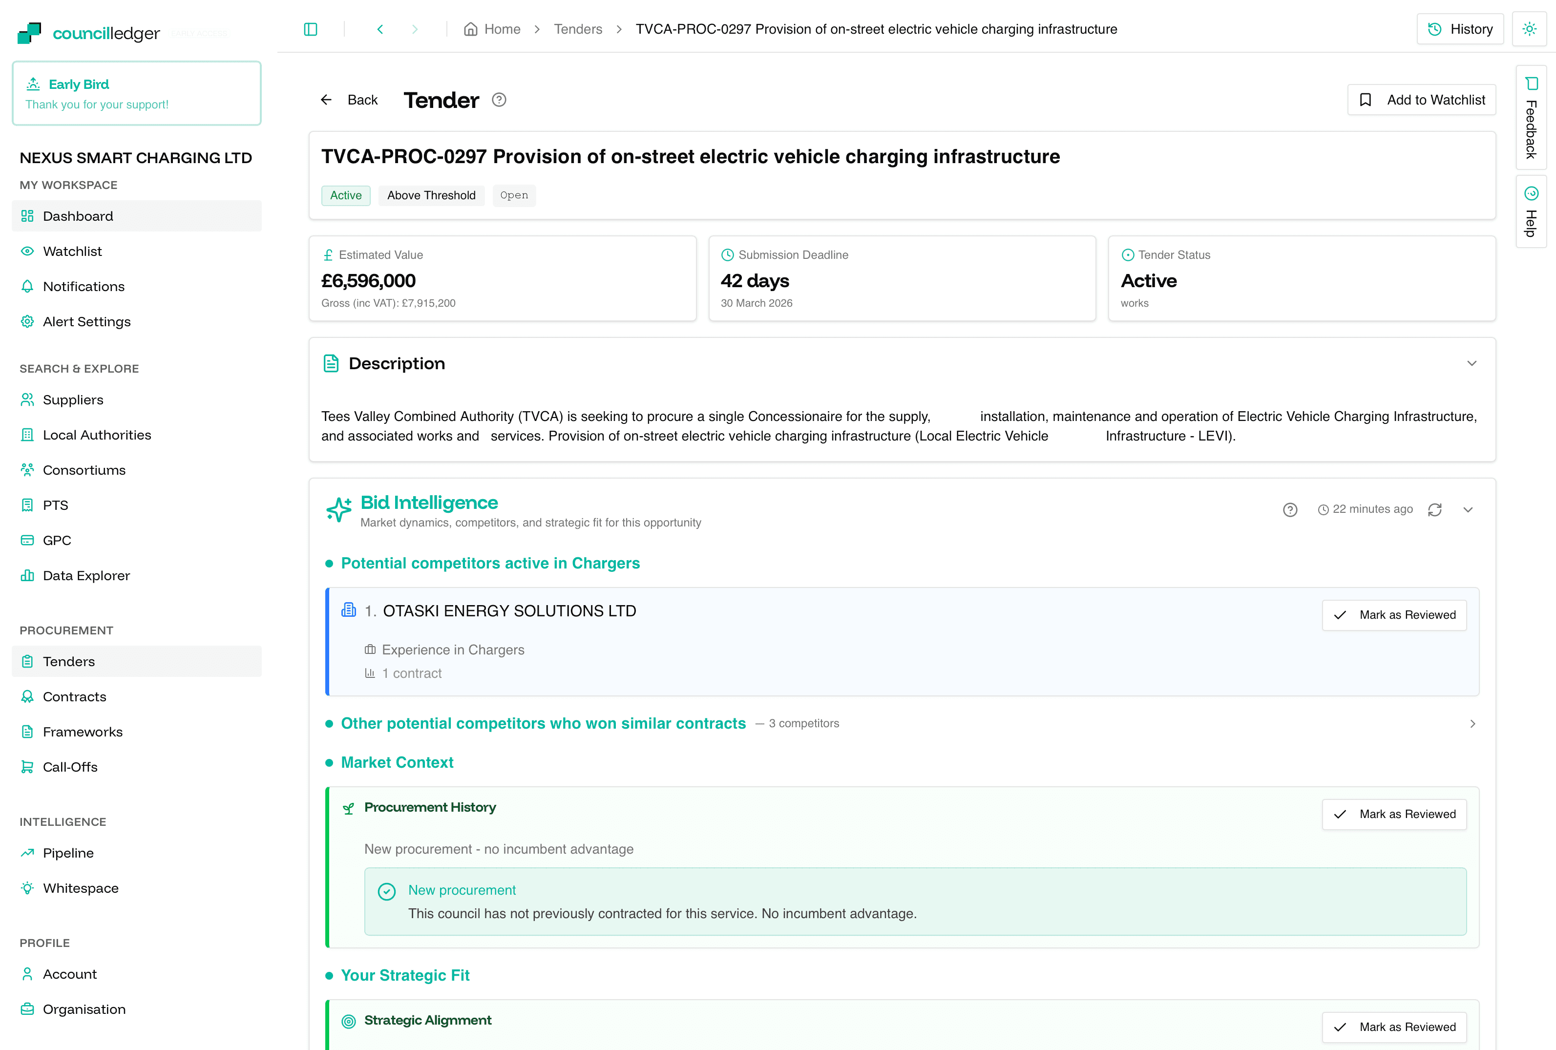
Task: Open Notifications in the sidebar
Action: click(137, 287)
